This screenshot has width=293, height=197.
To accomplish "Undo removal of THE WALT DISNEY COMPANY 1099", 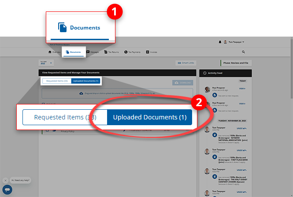I will pyautogui.click(x=241, y=170).
